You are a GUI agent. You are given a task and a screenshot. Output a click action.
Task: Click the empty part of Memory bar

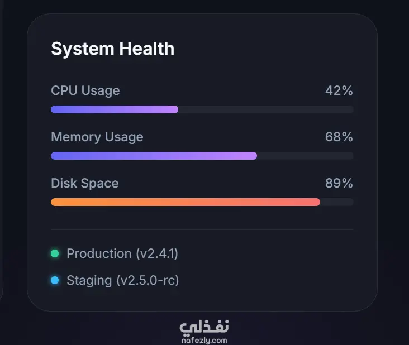click(x=305, y=156)
